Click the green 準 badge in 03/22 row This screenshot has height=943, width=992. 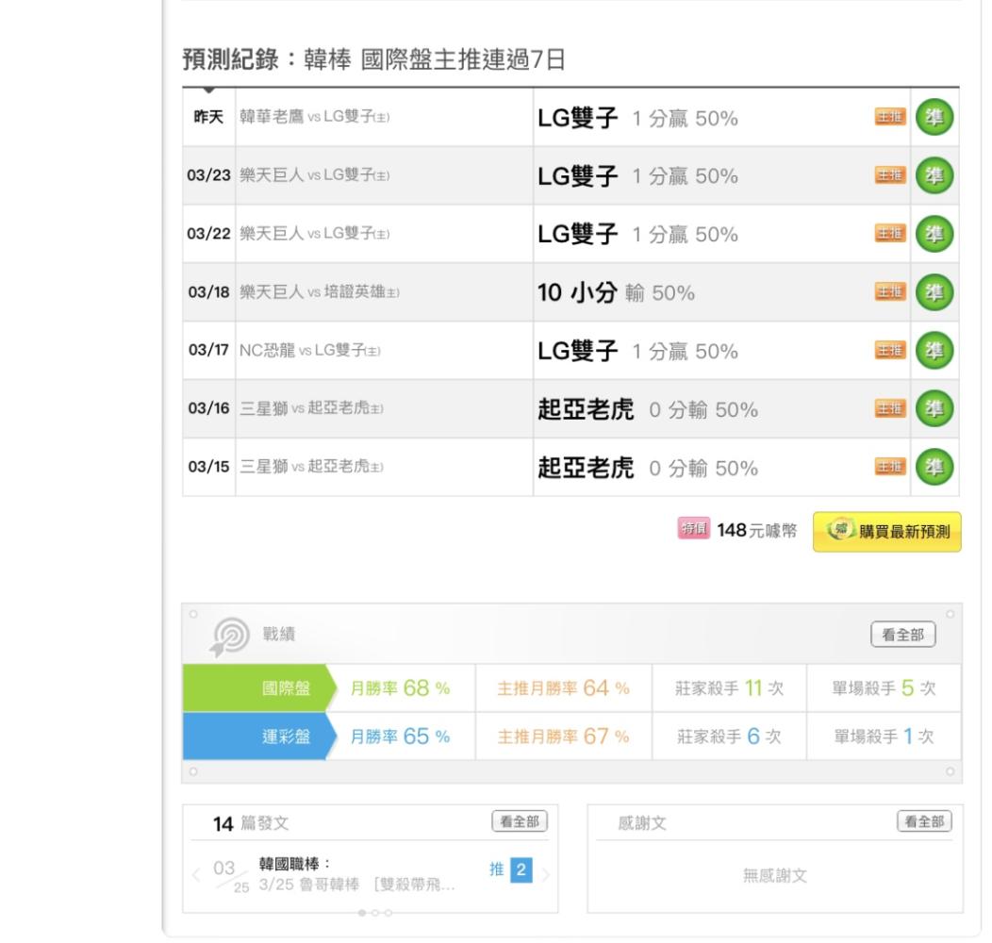(934, 234)
